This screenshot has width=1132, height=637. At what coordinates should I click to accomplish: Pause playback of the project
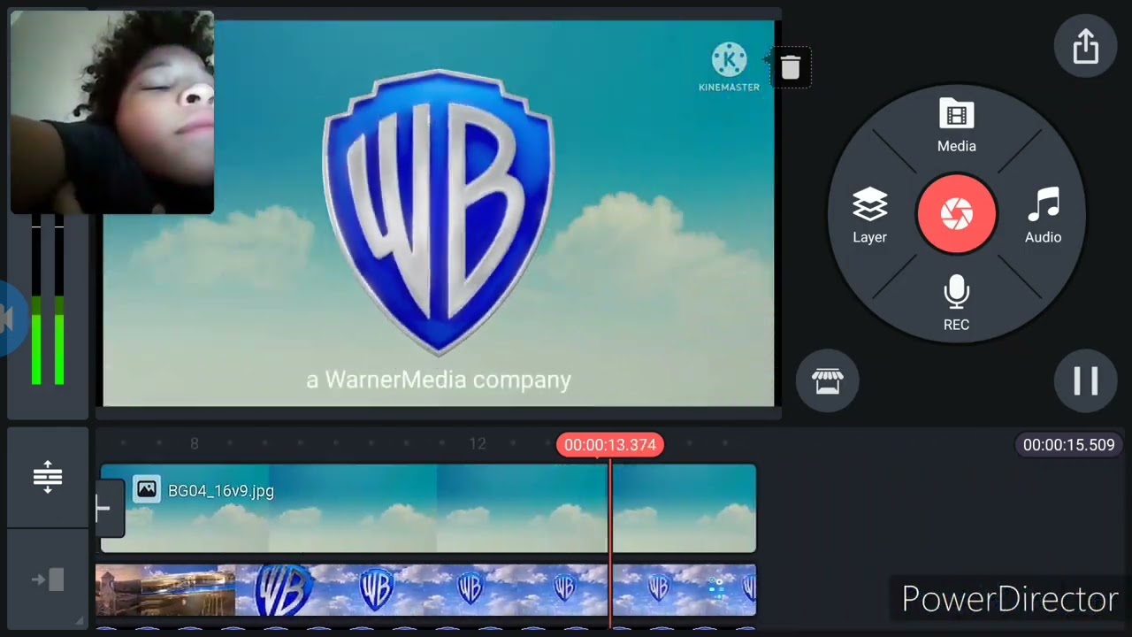tap(1085, 381)
